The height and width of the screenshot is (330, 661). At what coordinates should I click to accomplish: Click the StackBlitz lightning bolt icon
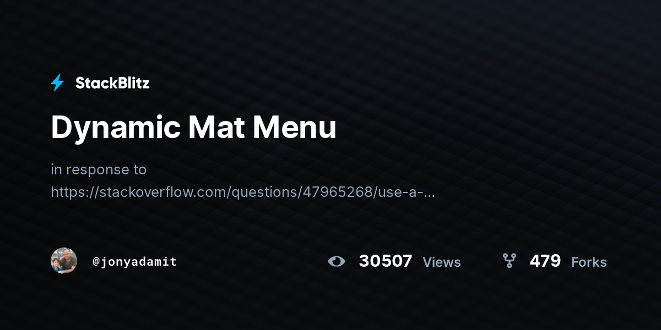click(x=57, y=83)
